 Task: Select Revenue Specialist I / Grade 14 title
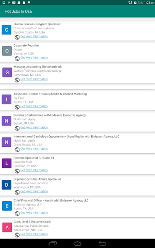pyautogui.click(x=34, y=158)
